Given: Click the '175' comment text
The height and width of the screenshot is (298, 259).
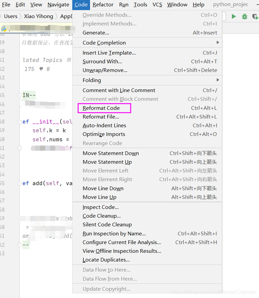Looking at the screenshot, I should tap(29, 69).
